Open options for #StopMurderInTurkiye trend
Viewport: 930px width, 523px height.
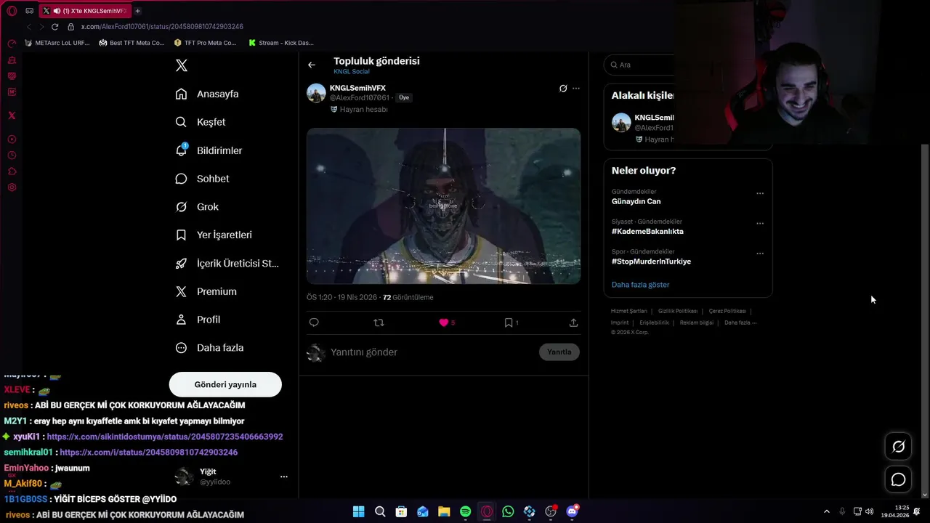tap(760, 254)
